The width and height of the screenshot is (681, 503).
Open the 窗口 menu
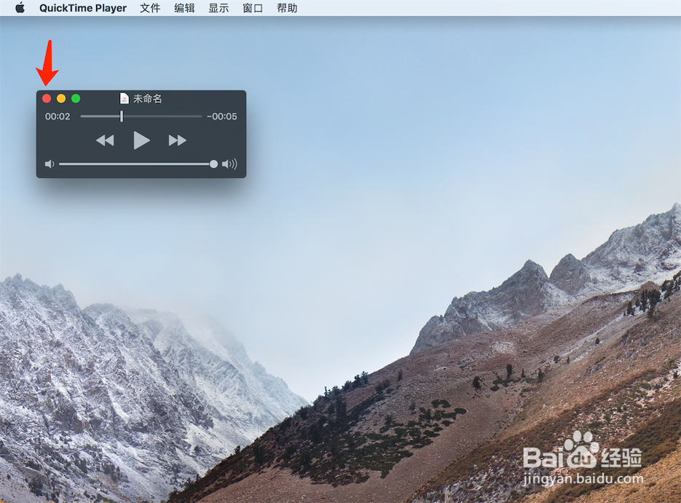(252, 8)
